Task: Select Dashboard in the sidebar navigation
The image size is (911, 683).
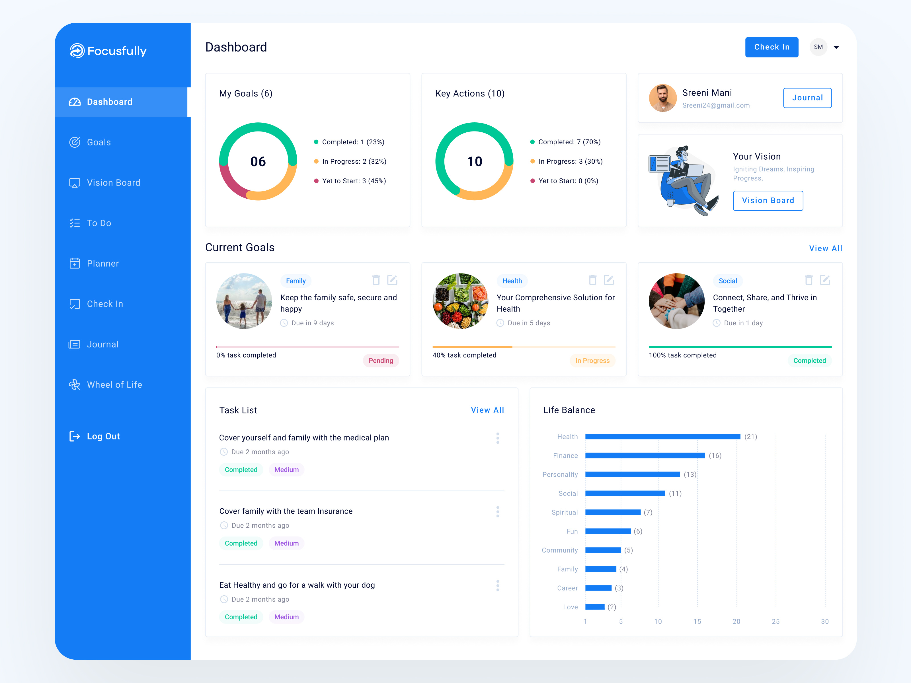Action: tap(109, 102)
